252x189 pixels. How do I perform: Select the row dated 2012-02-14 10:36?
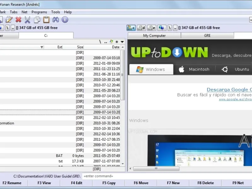point(60,134)
